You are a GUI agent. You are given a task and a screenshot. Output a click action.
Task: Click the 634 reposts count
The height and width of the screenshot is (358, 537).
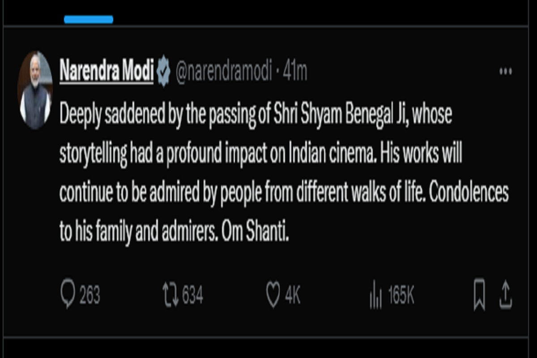(192, 296)
